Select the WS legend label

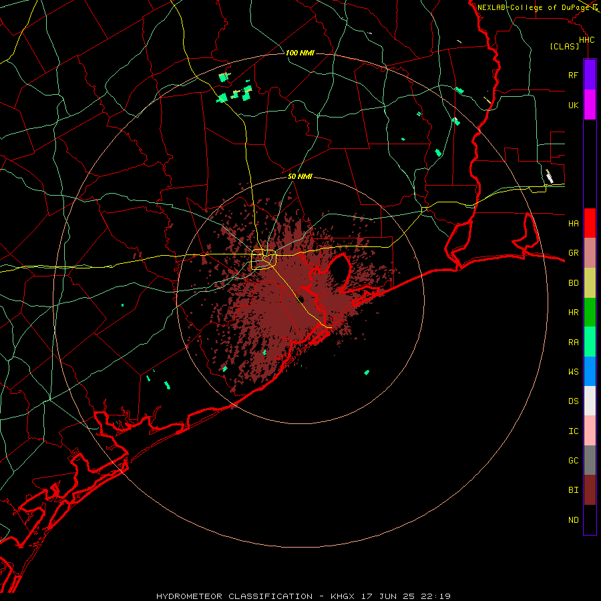pos(573,372)
